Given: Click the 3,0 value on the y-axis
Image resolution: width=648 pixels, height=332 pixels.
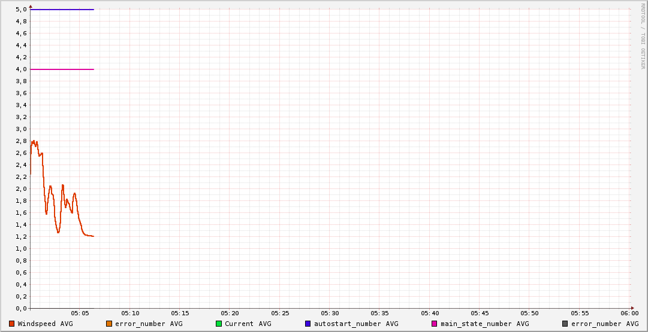Looking at the screenshot, I should pyautogui.click(x=22, y=129).
